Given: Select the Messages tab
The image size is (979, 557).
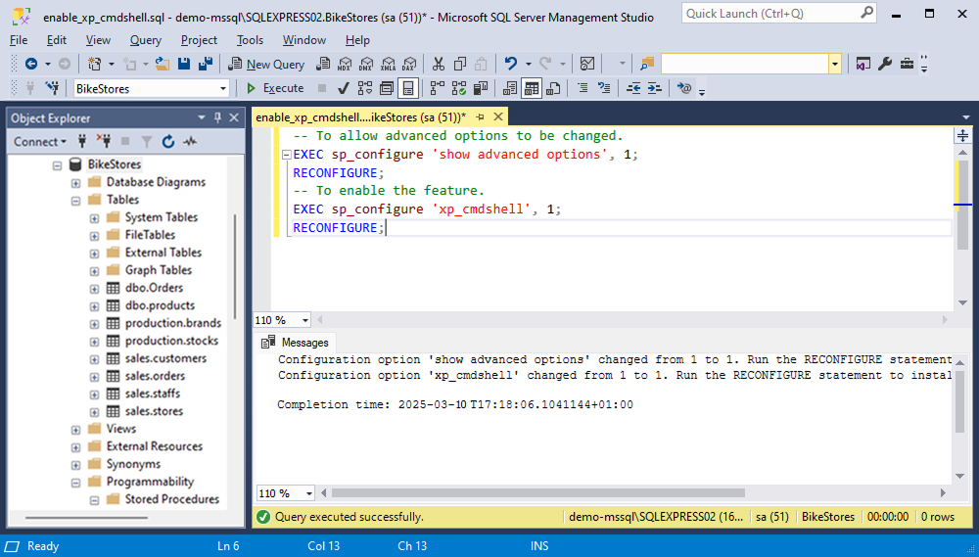Looking at the screenshot, I should (x=296, y=343).
